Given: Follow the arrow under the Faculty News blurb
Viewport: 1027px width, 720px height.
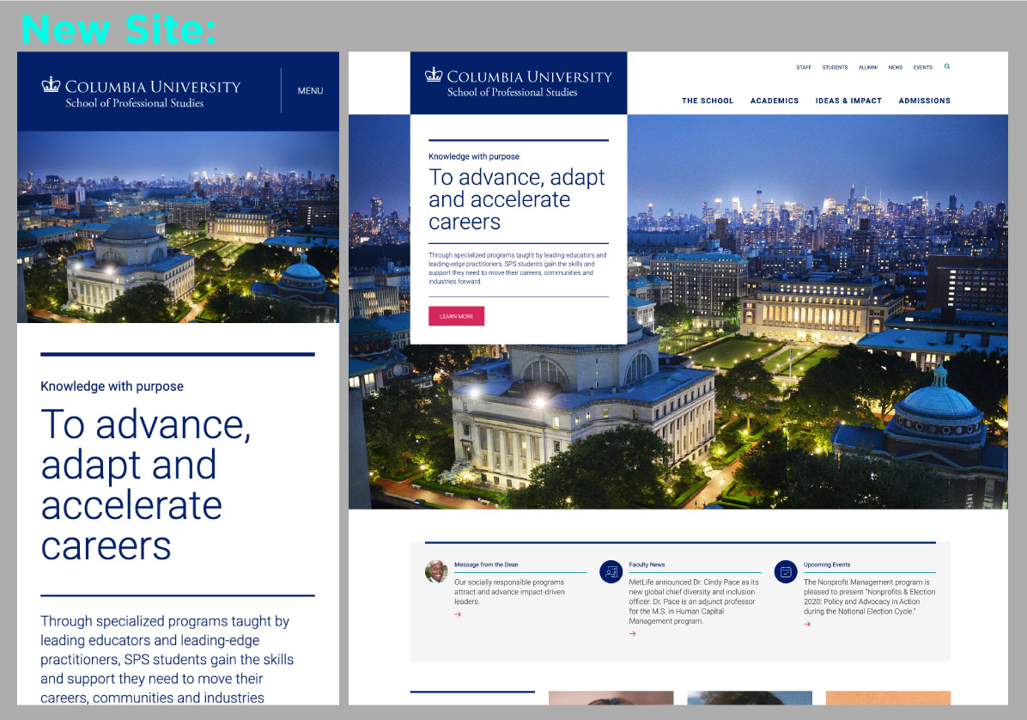Looking at the screenshot, I should 632,633.
